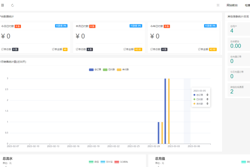
Task: Toggle 总订单 series in chart legend
Action: click(x=95, y=70)
